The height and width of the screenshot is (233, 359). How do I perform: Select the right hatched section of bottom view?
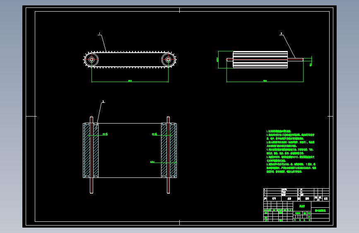click(x=169, y=150)
